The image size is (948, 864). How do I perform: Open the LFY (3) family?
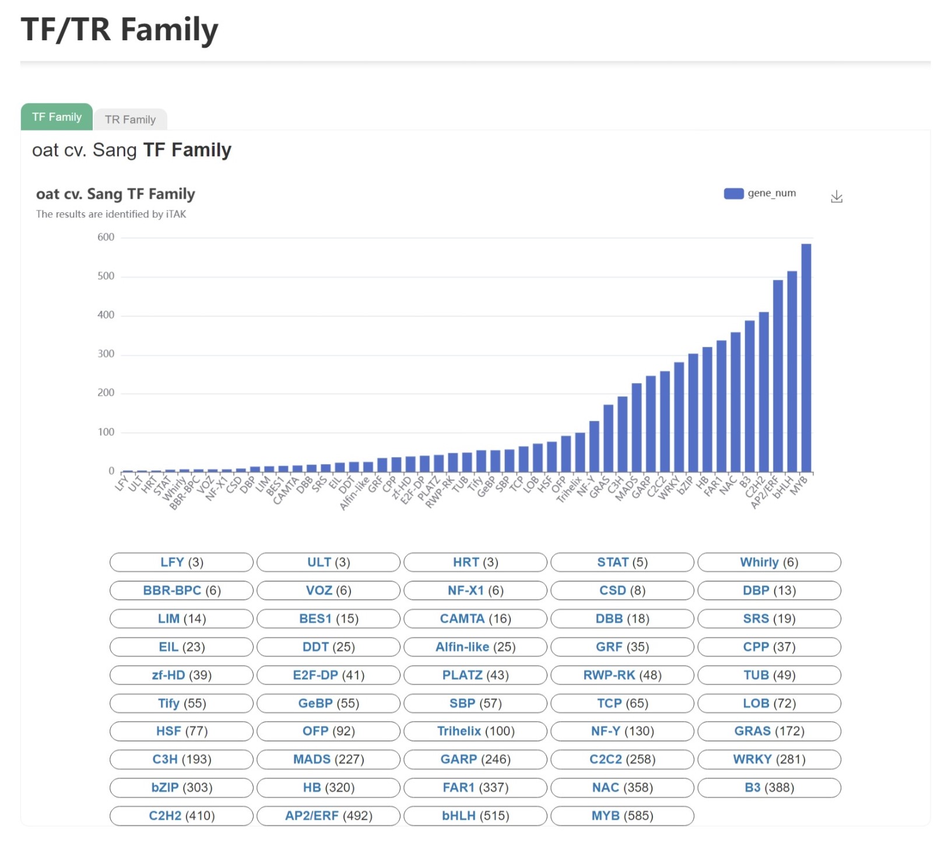point(181,562)
